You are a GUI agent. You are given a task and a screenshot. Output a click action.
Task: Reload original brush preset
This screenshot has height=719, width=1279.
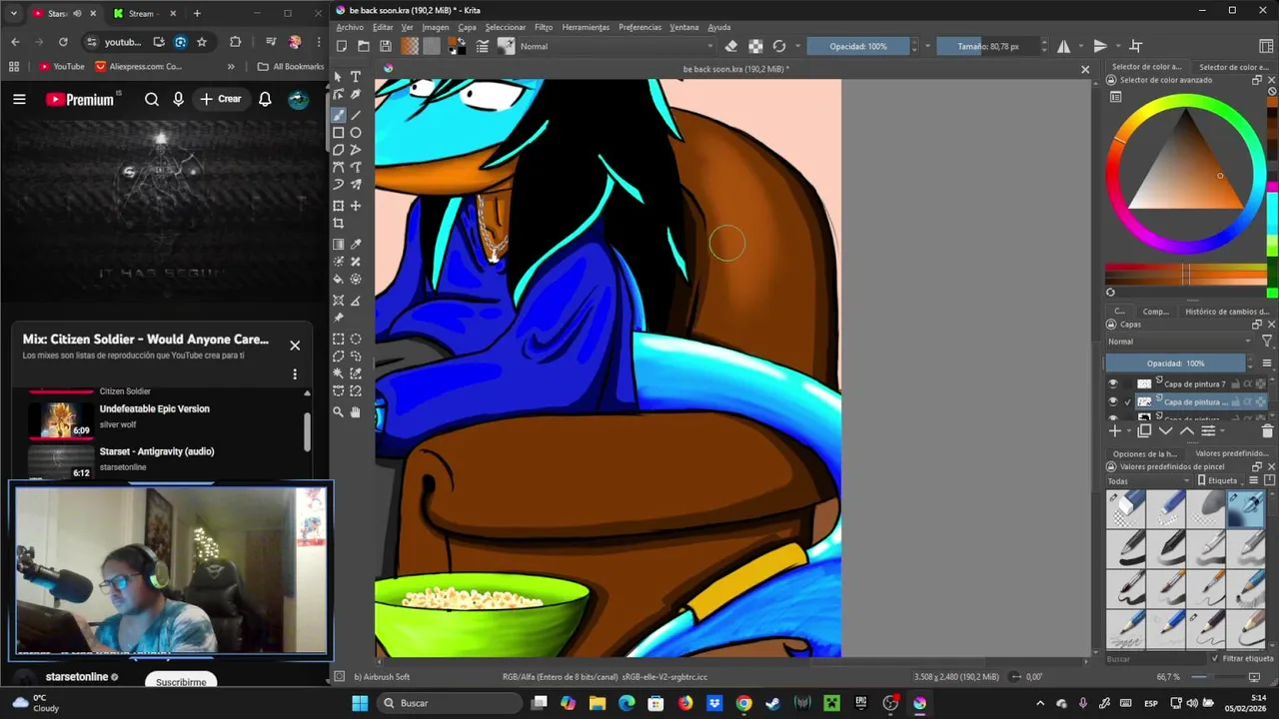[x=779, y=46]
